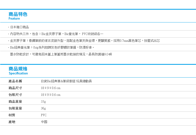Click the 包裝尺寸 row label
Image resolution: width=196 pixels, height=135 pixels.
click(x=15, y=95)
